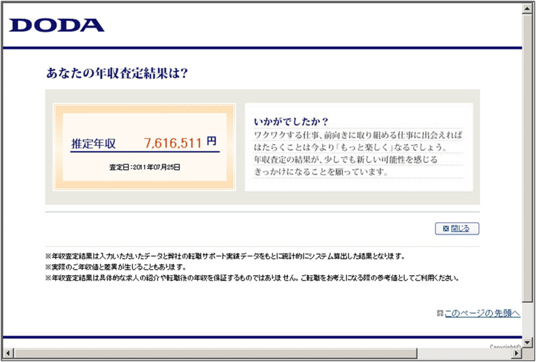Image resolution: width=536 pixels, height=362 pixels.
Task: Click the horizontal scrollbar left arrow
Action: click(7, 353)
